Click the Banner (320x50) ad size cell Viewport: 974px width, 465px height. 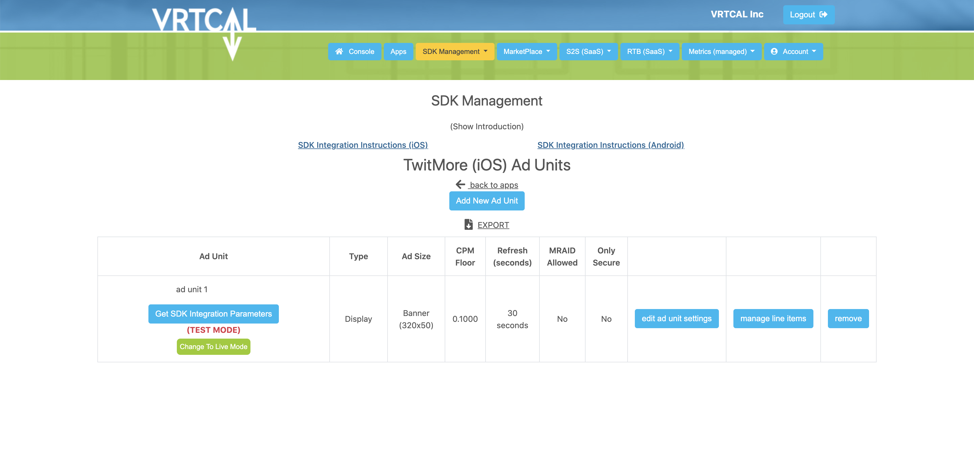416,319
